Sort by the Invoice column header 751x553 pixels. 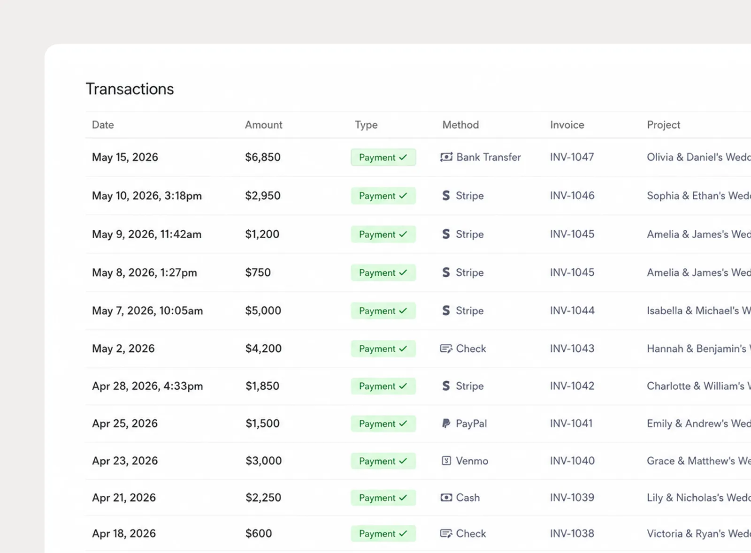pos(567,125)
